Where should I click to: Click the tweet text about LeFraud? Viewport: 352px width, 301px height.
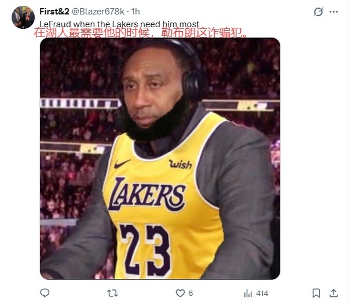click(x=119, y=24)
